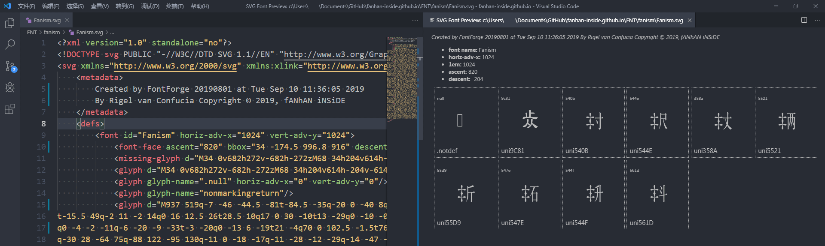The width and height of the screenshot is (825, 246).
Task: Open the 帮助(H) menu
Action: point(200,6)
